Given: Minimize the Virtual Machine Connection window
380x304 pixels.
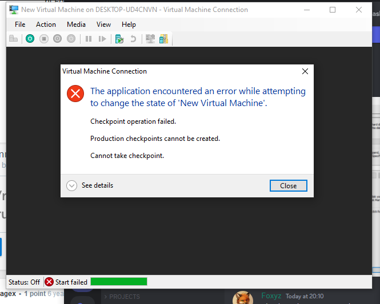Looking at the screenshot, I should click(307, 10).
